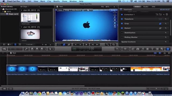Click the insert clip edit button
This screenshot has height=96, width=172.
pos(37,49)
